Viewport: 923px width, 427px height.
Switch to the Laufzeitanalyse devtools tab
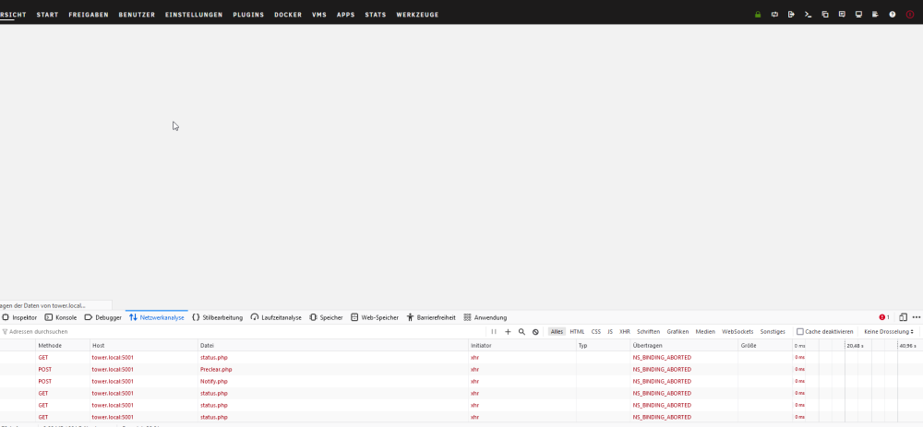(276, 317)
